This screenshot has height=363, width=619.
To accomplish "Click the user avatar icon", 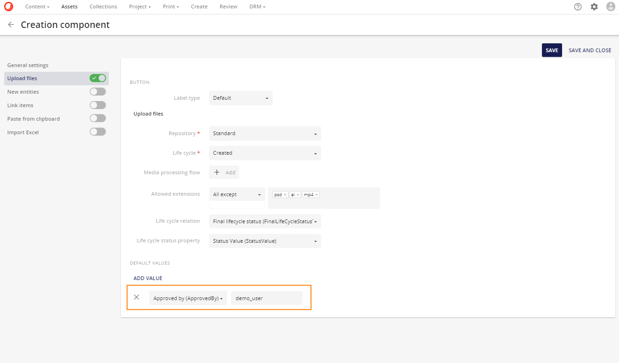I will point(611,7).
